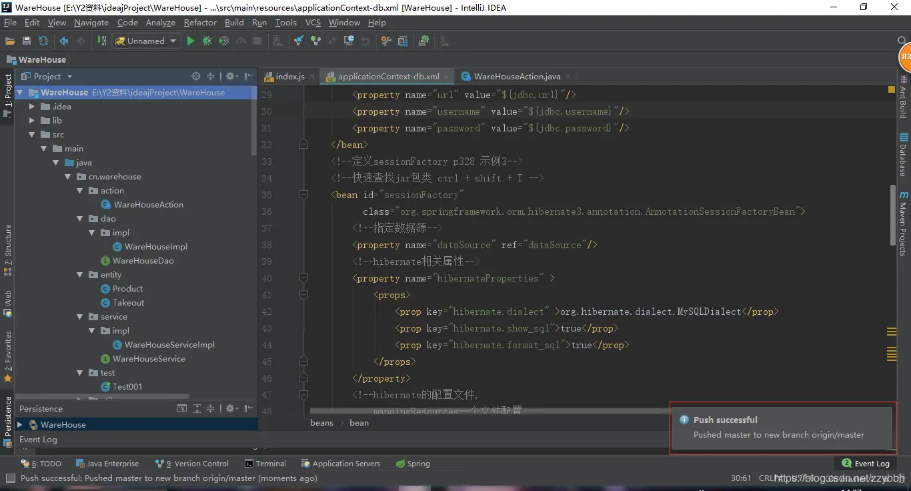
Task: Open Settings with the wrench icon
Action: pyautogui.click(x=386, y=41)
